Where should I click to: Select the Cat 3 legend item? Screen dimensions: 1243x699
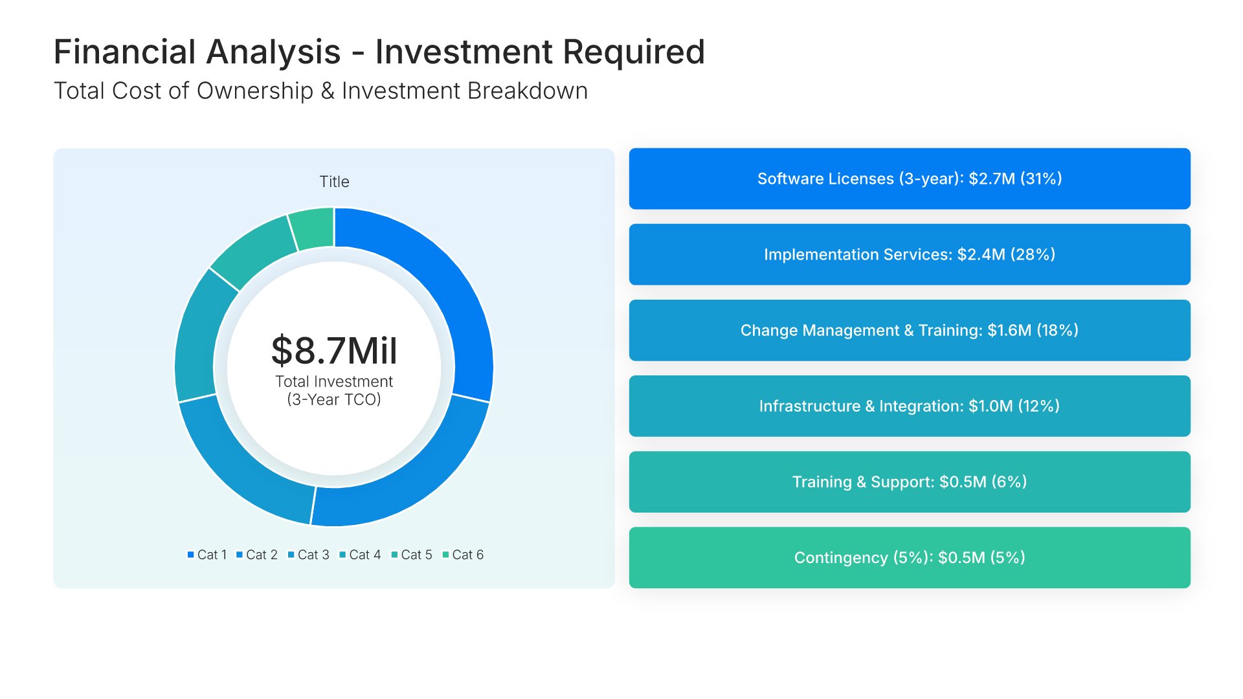(309, 555)
